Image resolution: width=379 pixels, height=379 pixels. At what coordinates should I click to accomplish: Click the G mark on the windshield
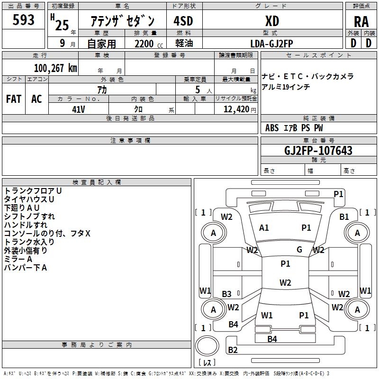[299, 250]
